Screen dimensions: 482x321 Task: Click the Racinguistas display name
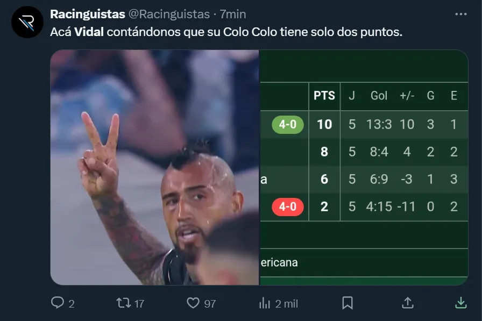click(x=88, y=14)
